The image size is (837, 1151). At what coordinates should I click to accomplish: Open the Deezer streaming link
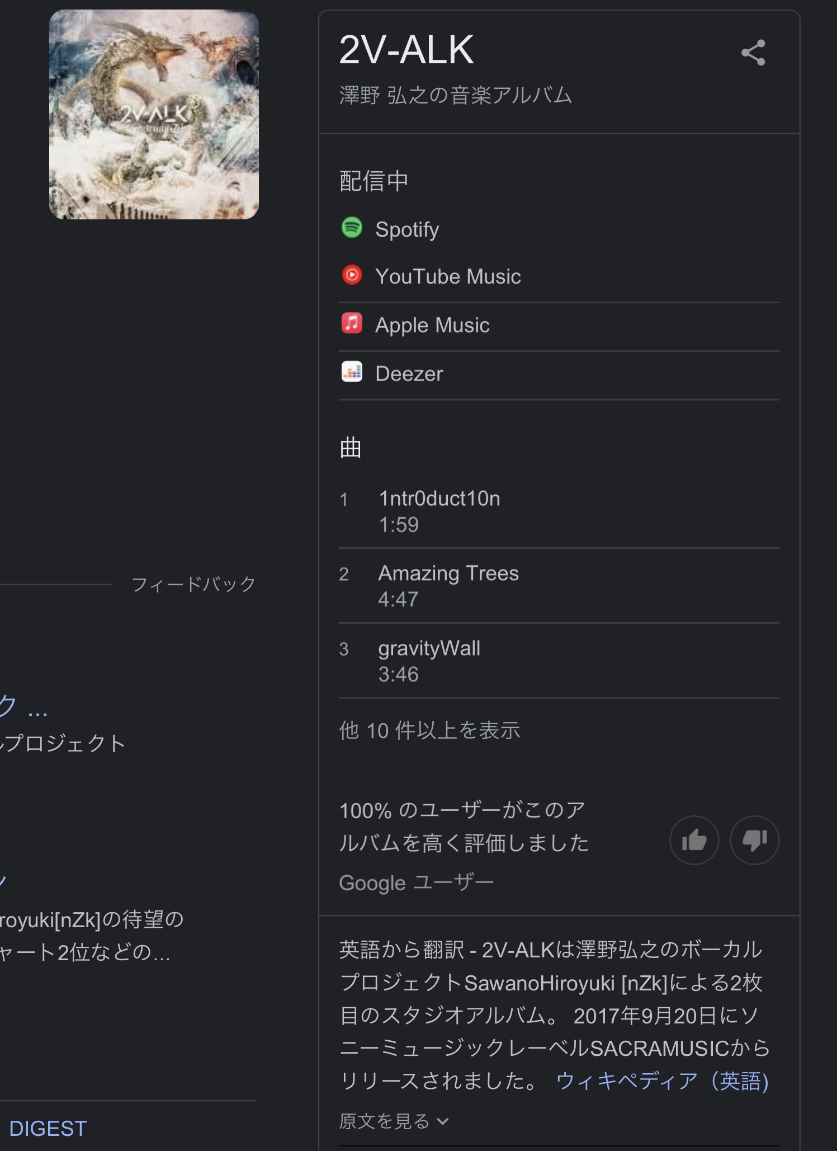[x=409, y=374]
